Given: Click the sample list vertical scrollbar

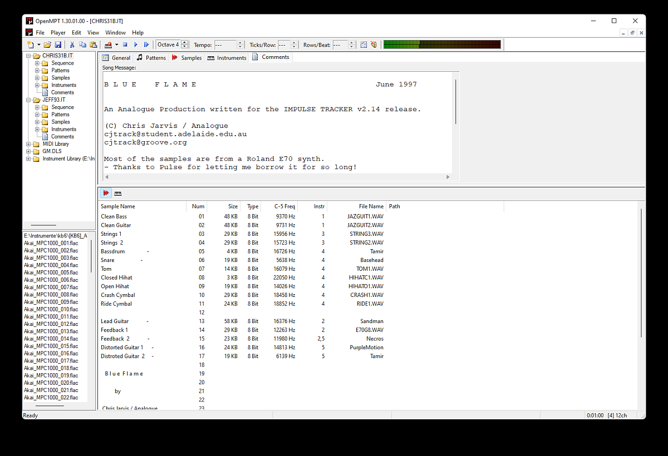Looking at the screenshot, I should coord(641,272).
